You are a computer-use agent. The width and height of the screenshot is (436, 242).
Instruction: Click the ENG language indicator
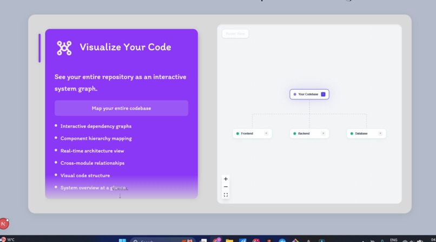coord(394,240)
